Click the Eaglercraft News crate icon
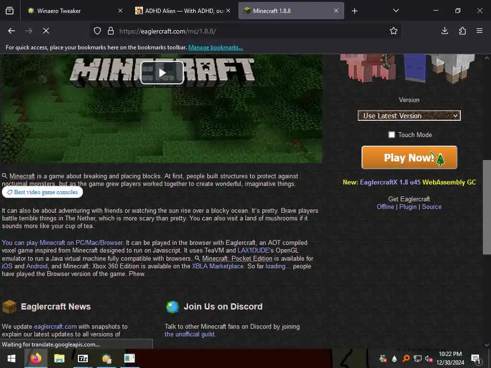The width and height of the screenshot is (491, 368). [10, 307]
